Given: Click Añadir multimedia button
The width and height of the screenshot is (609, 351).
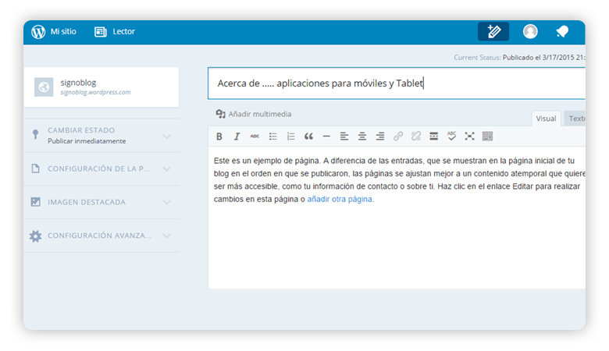Looking at the screenshot, I should [254, 114].
